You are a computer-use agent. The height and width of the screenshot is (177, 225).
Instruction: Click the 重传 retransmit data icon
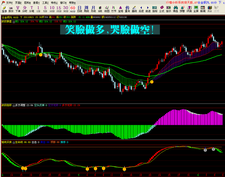[x=127, y=9]
